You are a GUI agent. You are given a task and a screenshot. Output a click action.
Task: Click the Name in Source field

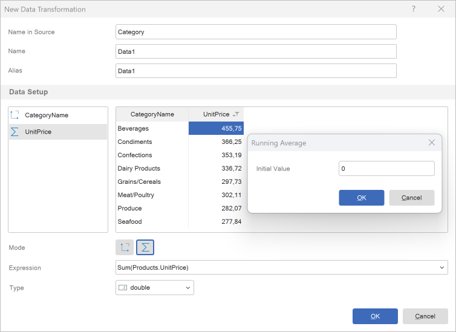[x=255, y=32]
